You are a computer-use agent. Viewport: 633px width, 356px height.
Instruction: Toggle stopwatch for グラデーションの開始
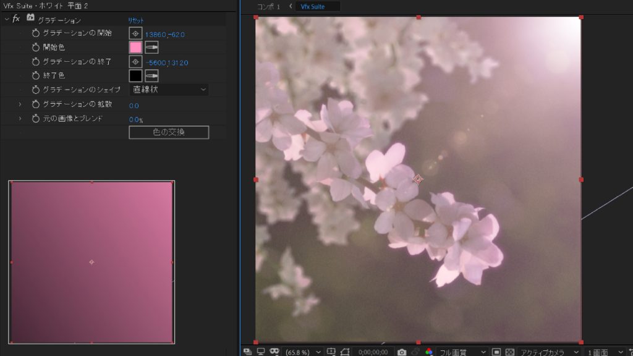pyautogui.click(x=36, y=33)
